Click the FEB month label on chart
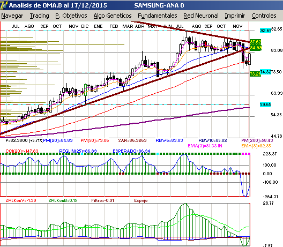 114,26
